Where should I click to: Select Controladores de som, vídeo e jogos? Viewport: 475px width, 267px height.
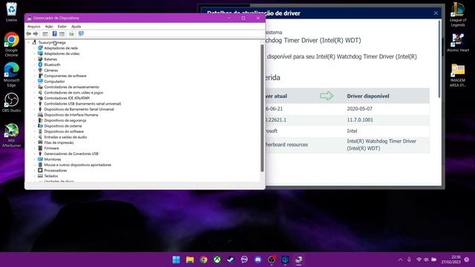pos(73,93)
